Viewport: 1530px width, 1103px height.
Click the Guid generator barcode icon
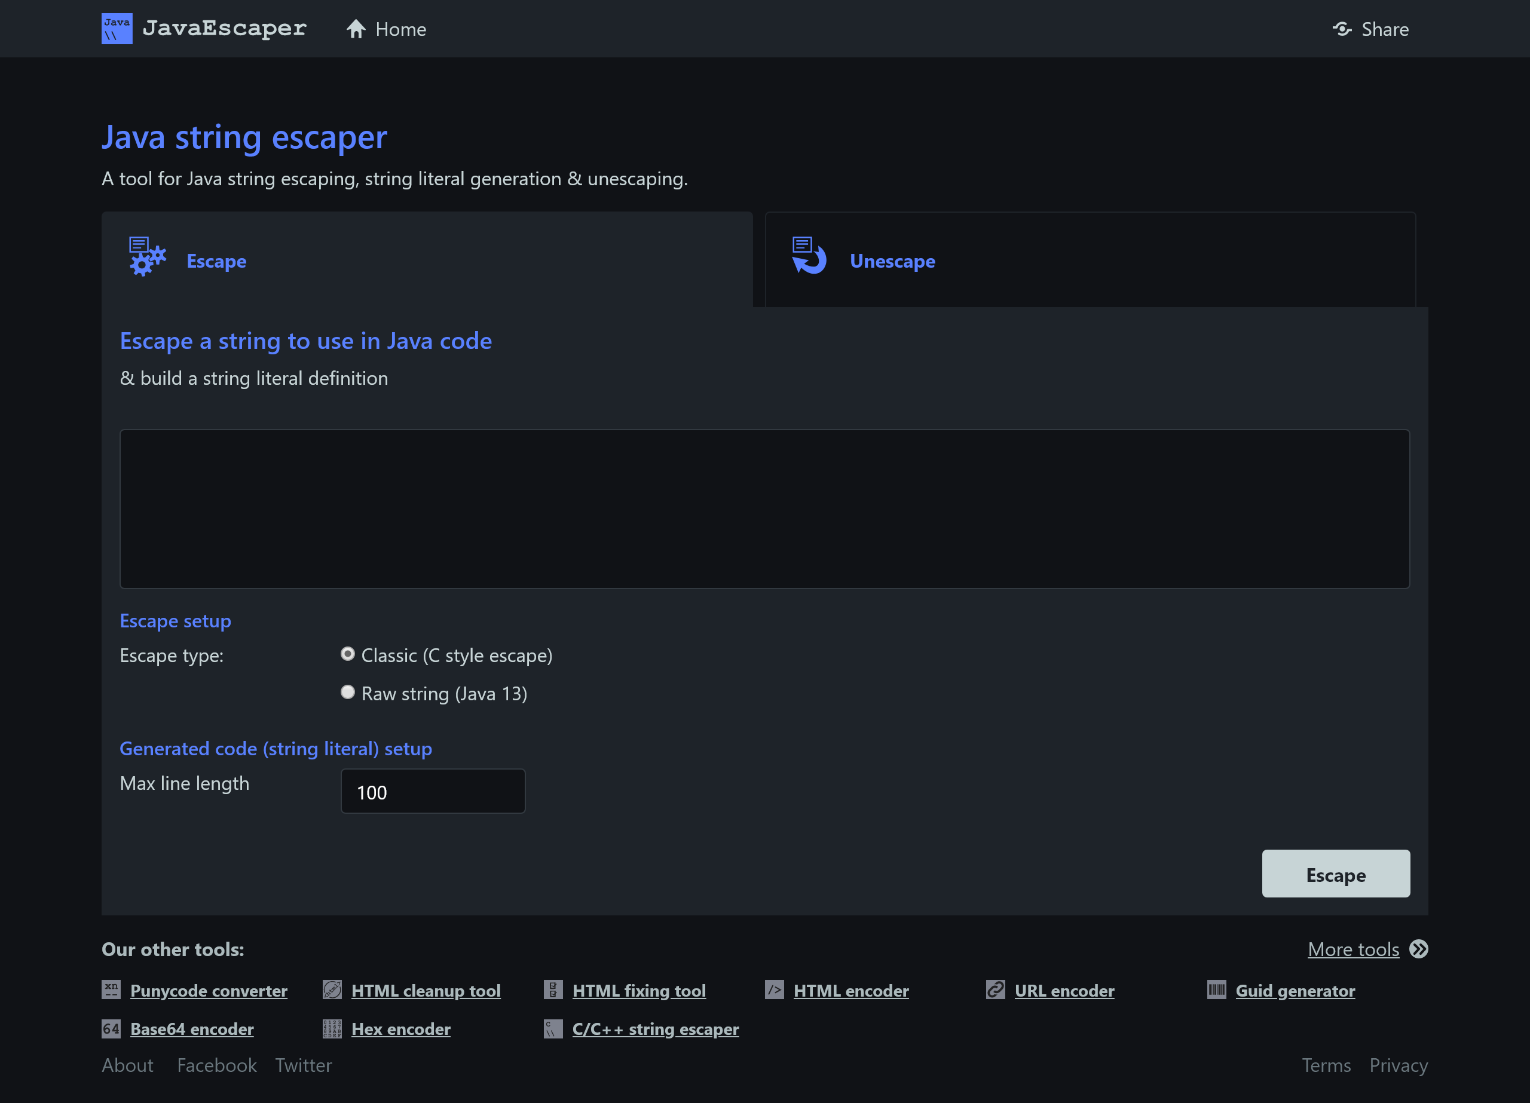(1216, 989)
